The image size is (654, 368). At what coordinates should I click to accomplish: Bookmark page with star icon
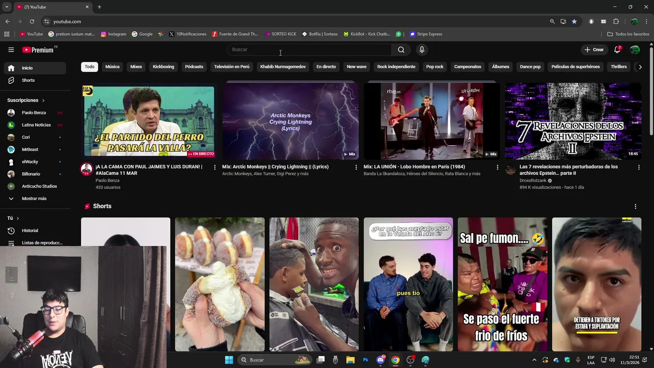pyautogui.click(x=574, y=21)
